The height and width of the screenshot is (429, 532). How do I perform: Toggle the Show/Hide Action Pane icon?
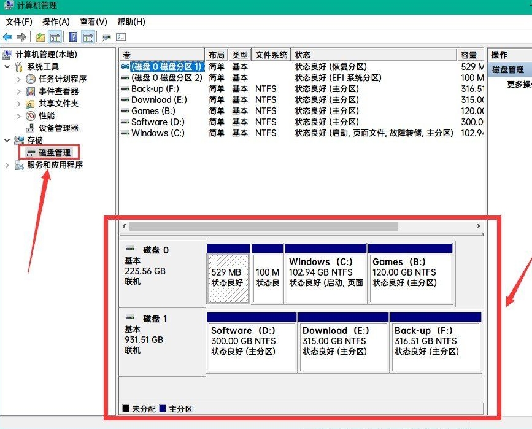[x=88, y=37]
